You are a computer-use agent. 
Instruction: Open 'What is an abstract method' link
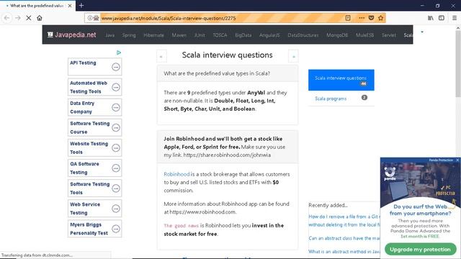tap(344, 252)
